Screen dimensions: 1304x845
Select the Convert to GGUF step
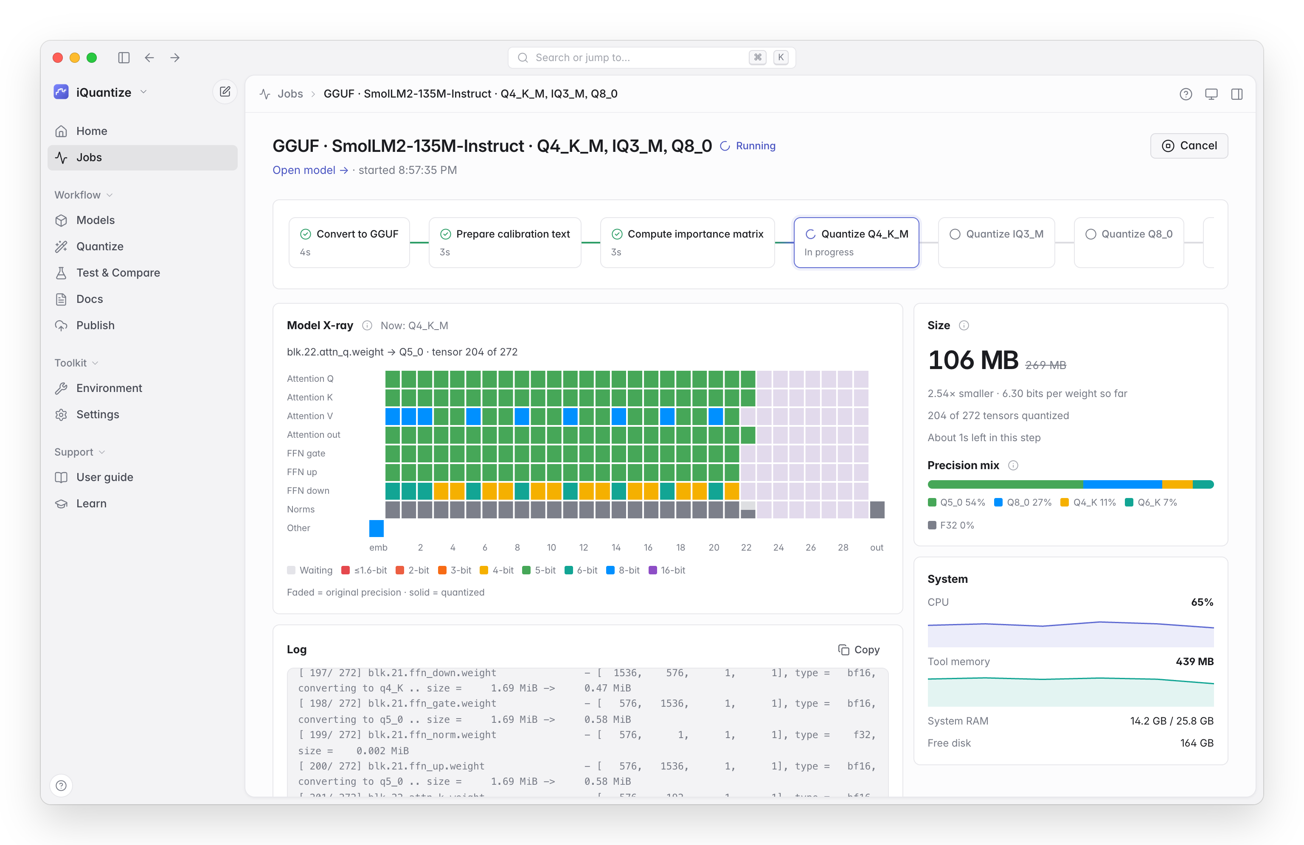pyautogui.click(x=349, y=243)
